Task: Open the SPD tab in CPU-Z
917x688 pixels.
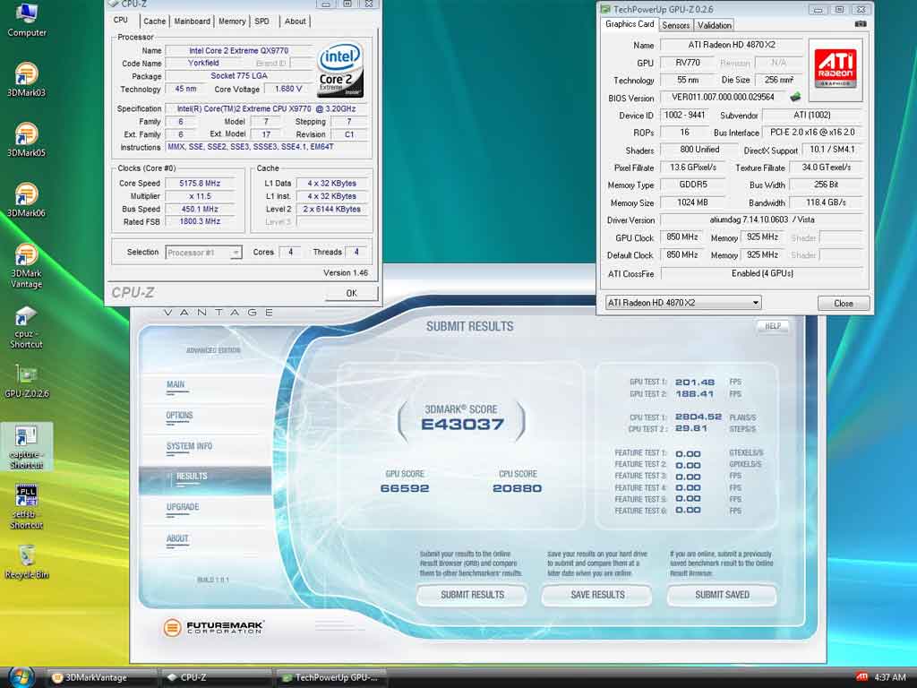Action: 262,21
